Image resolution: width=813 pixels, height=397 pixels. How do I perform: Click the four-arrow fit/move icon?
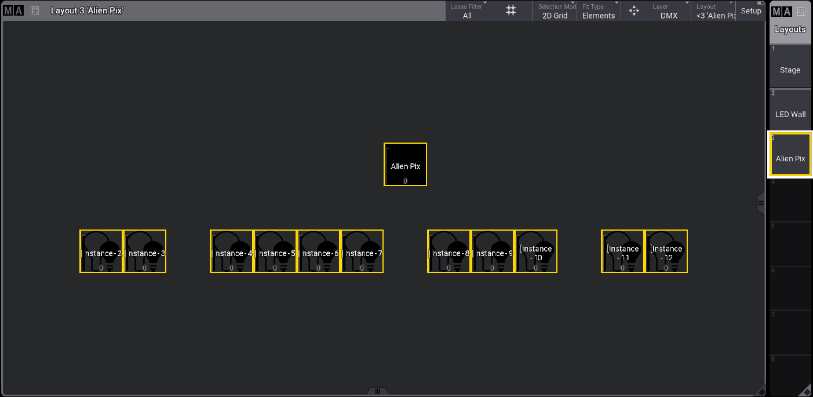634,11
